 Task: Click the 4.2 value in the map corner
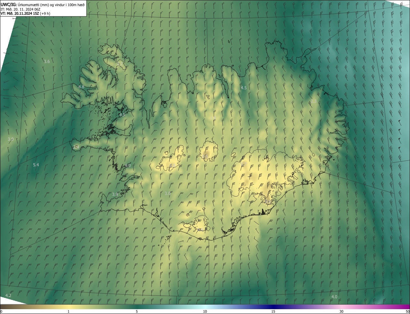pyautogui.click(x=8, y=295)
